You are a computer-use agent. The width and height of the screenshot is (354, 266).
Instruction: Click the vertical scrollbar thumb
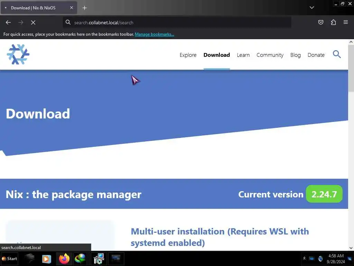click(351, 68)
